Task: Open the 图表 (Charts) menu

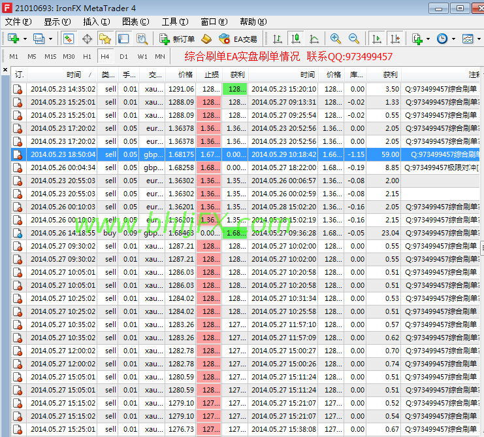Action: coord(135,22)
